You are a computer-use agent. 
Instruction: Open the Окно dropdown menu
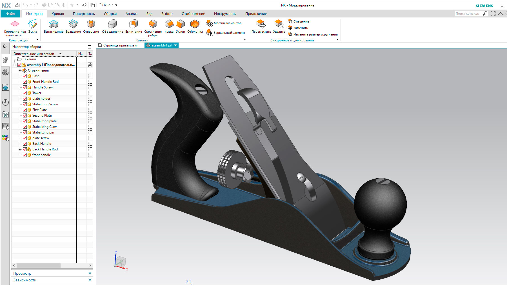click(x=107, y=5)
